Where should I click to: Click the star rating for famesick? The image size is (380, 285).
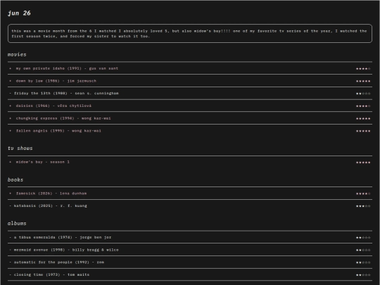click(x=363, y=194)
